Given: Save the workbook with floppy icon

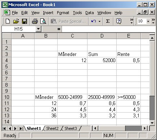Looking at the screenshot, I should (x=24, y=21).
